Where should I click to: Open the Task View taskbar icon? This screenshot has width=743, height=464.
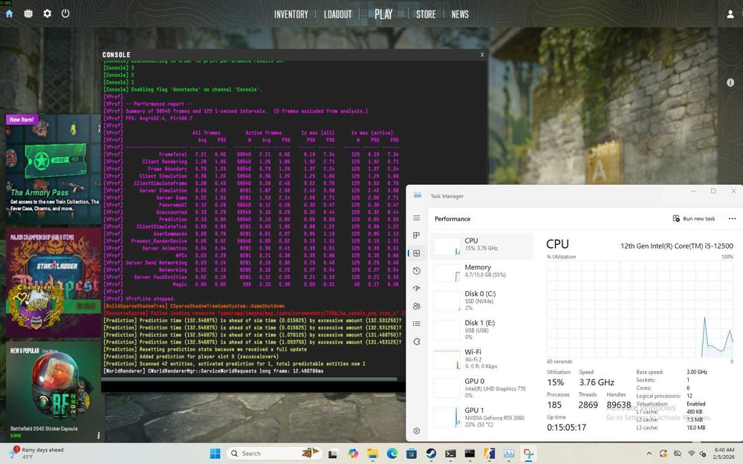pos(333,454)
